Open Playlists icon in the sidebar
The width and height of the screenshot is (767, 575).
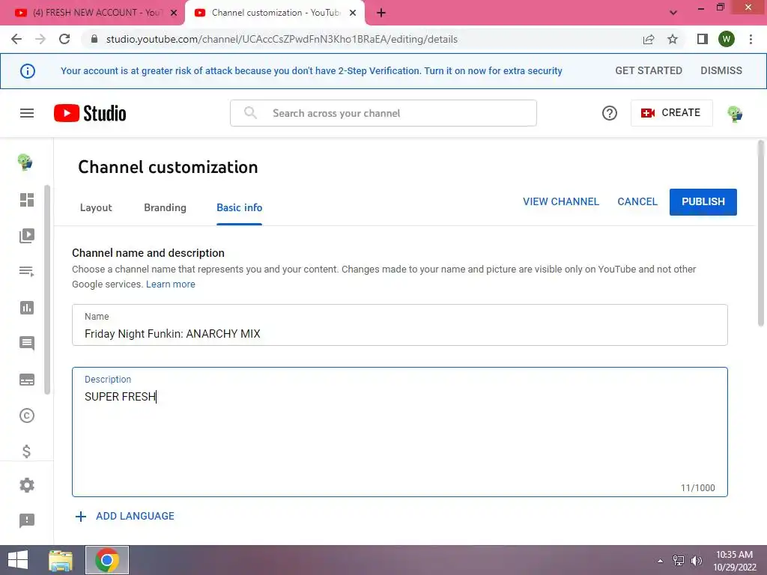coord(27,271)
